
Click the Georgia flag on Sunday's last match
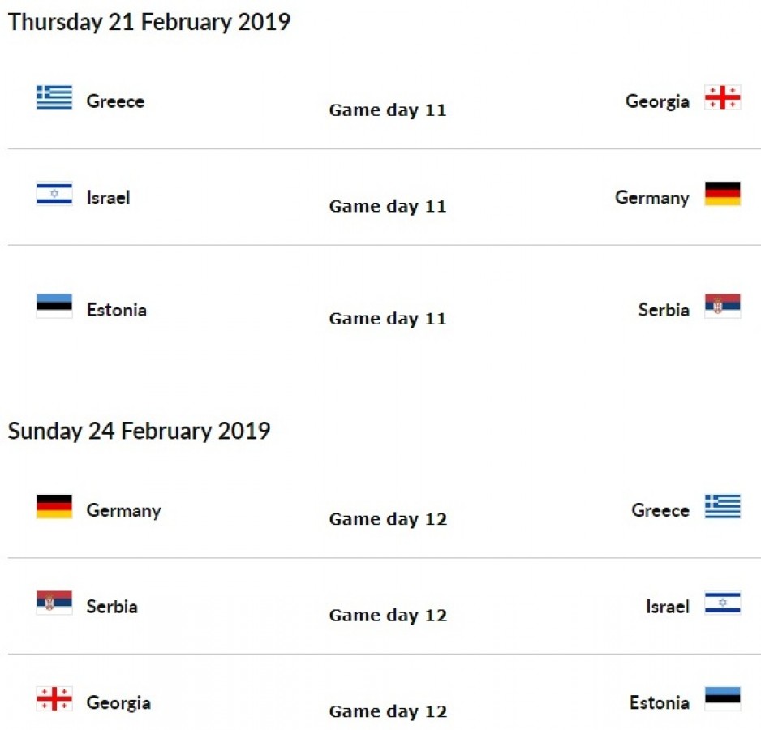click(x=54, y=699)
